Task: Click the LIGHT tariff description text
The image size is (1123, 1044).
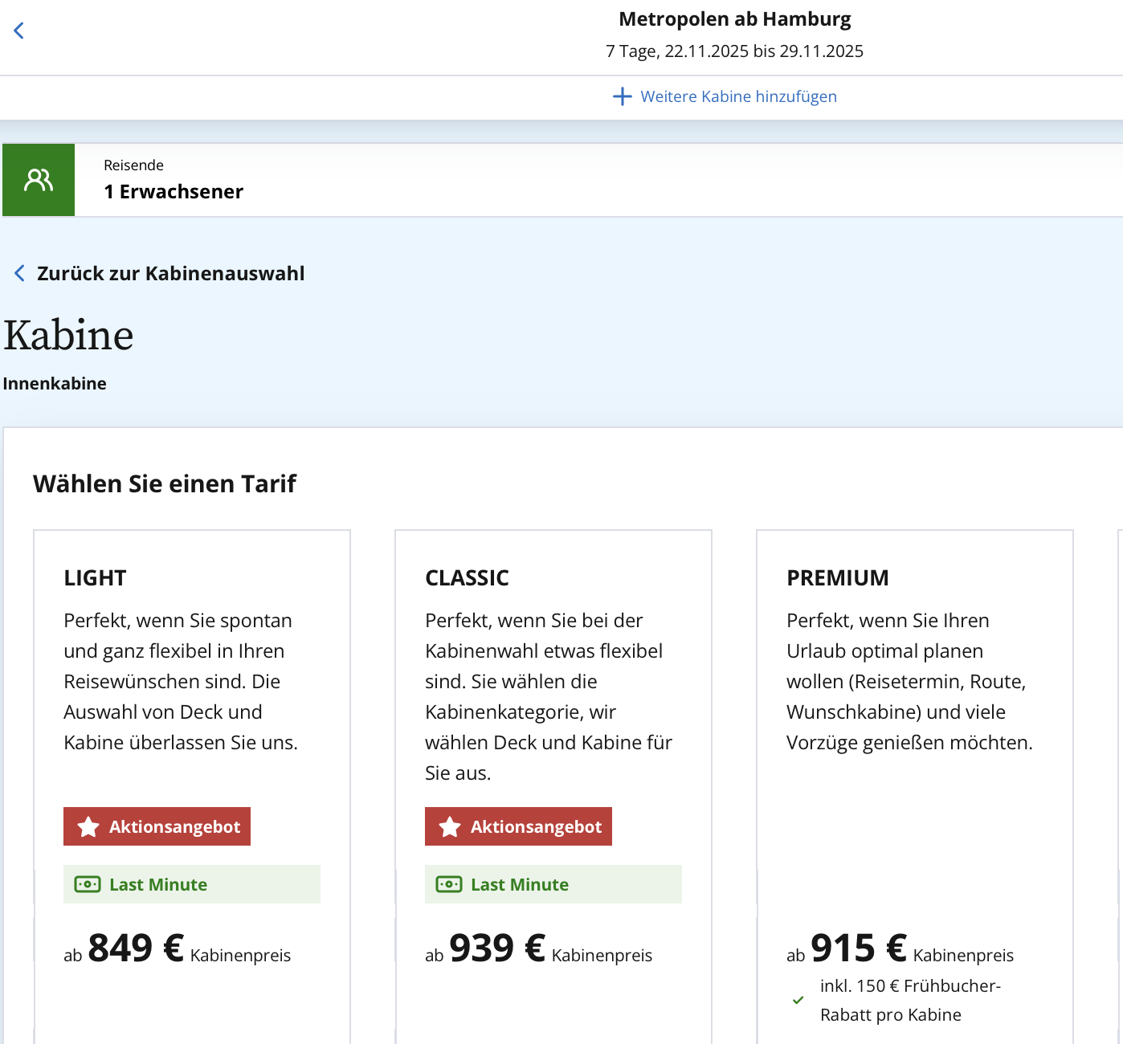Action: coord(181,682)
